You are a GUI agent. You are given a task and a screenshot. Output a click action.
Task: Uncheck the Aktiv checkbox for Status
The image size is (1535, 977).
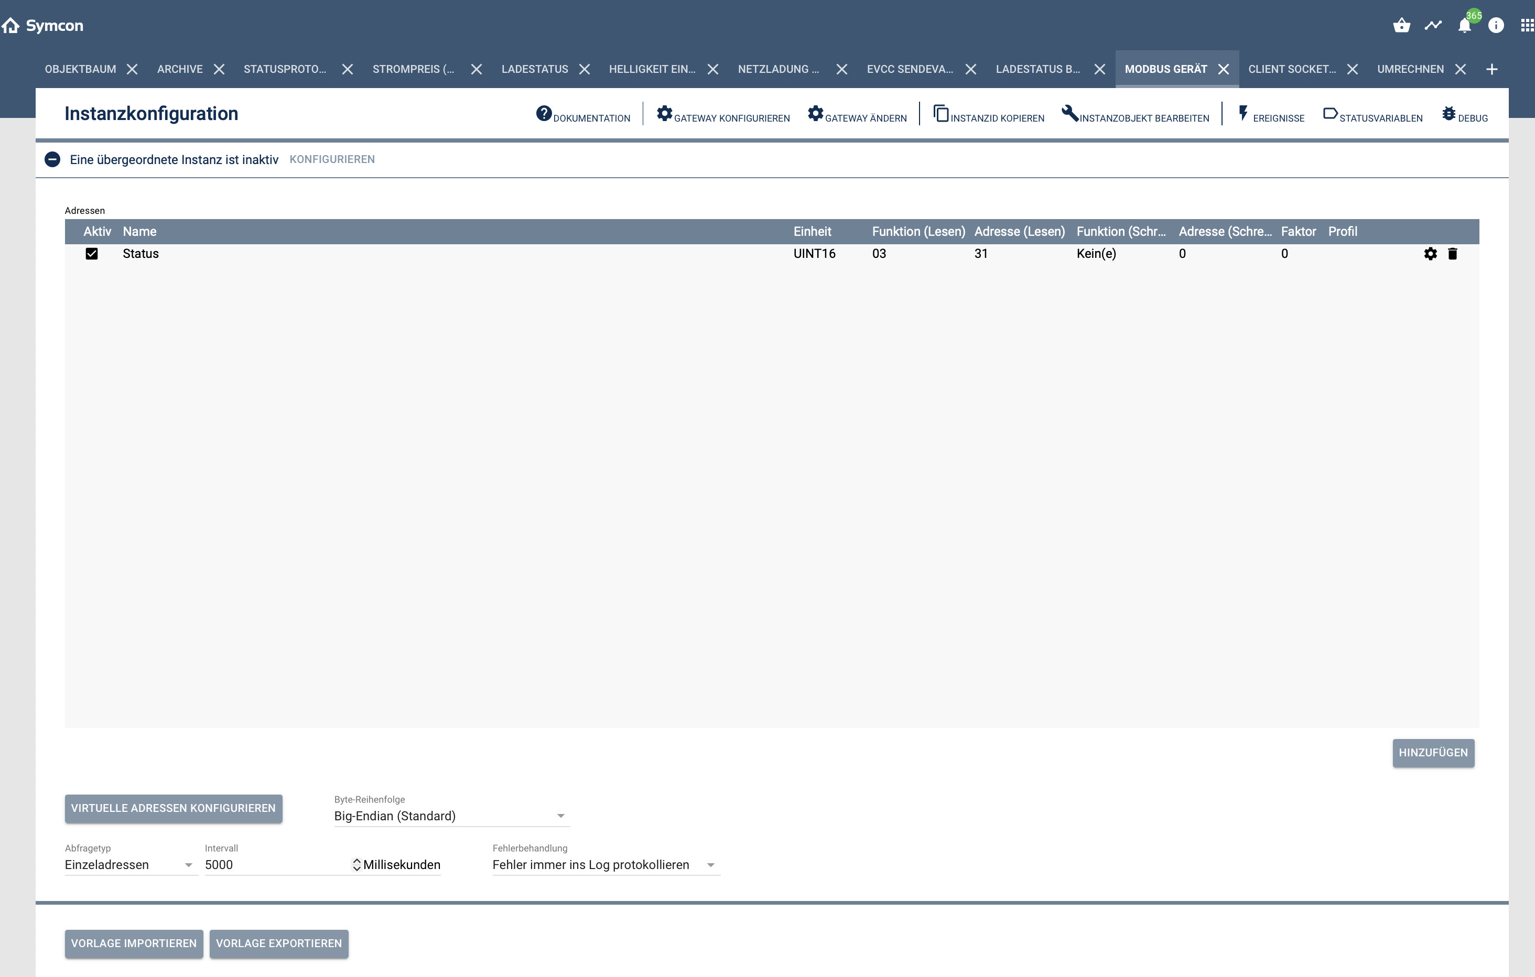pyautogui.click(x=92, y=254)
